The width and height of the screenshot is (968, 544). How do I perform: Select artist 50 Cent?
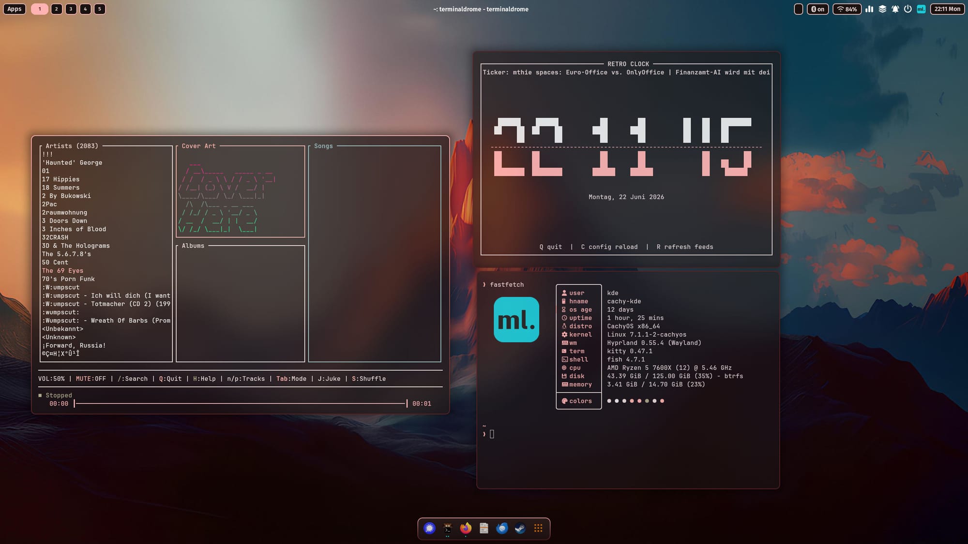click(55, 263)
